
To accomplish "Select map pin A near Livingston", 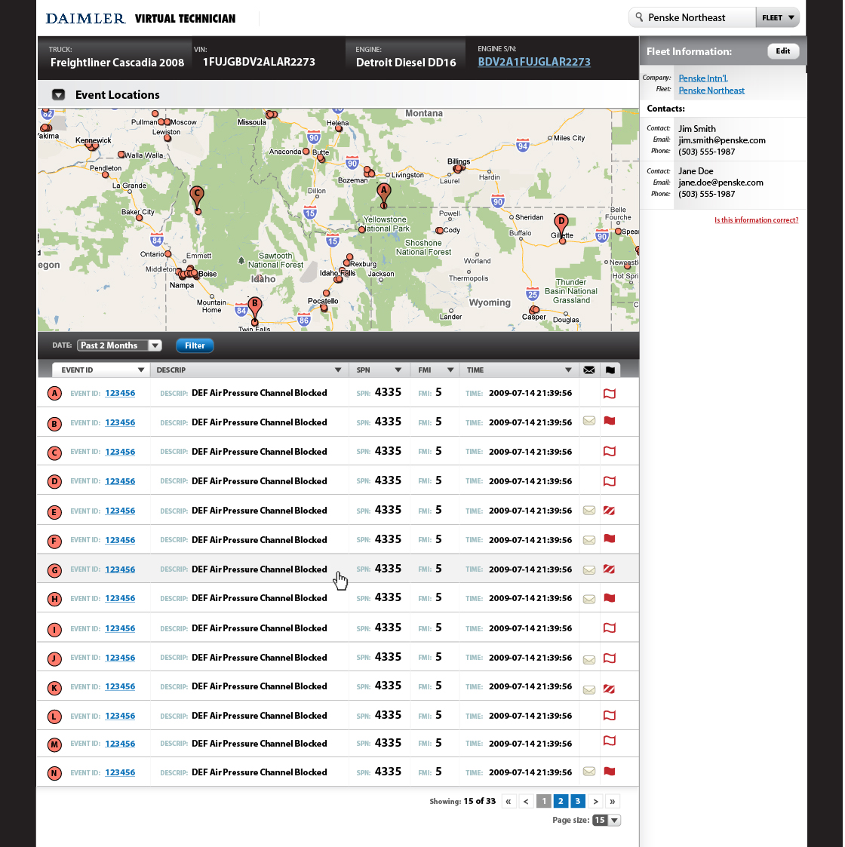I will click(x=383, y=195).
